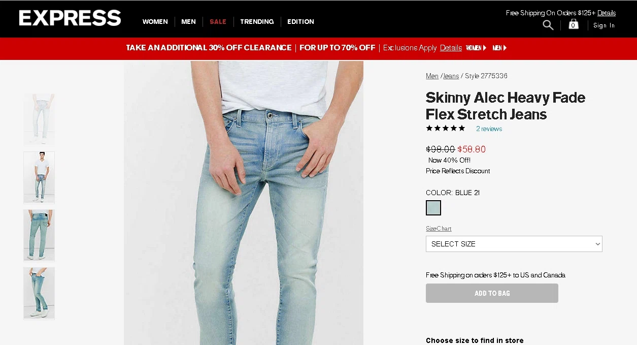This screenshot has width=637, height=345.
Task: Open the Size Chart link
Action: tap(439, 229)
